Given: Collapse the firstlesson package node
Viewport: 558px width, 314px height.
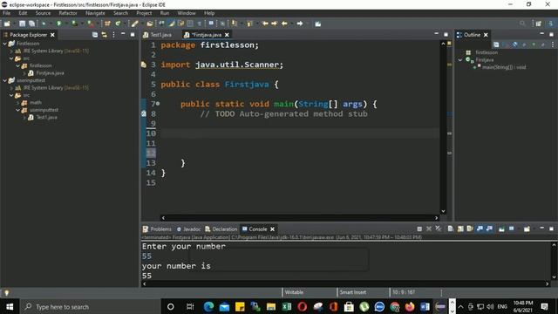Looking at the screenshot, I should pos(17,65).
